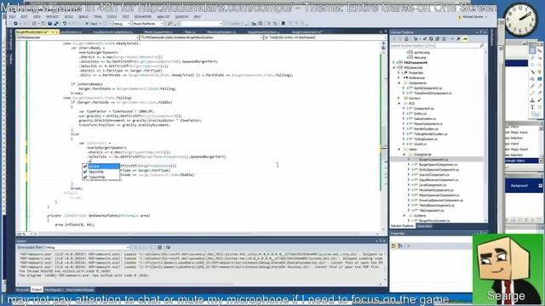
Task: Click the Properties wrench icon in Solution Explorer
Action: (x=458, y=39)
